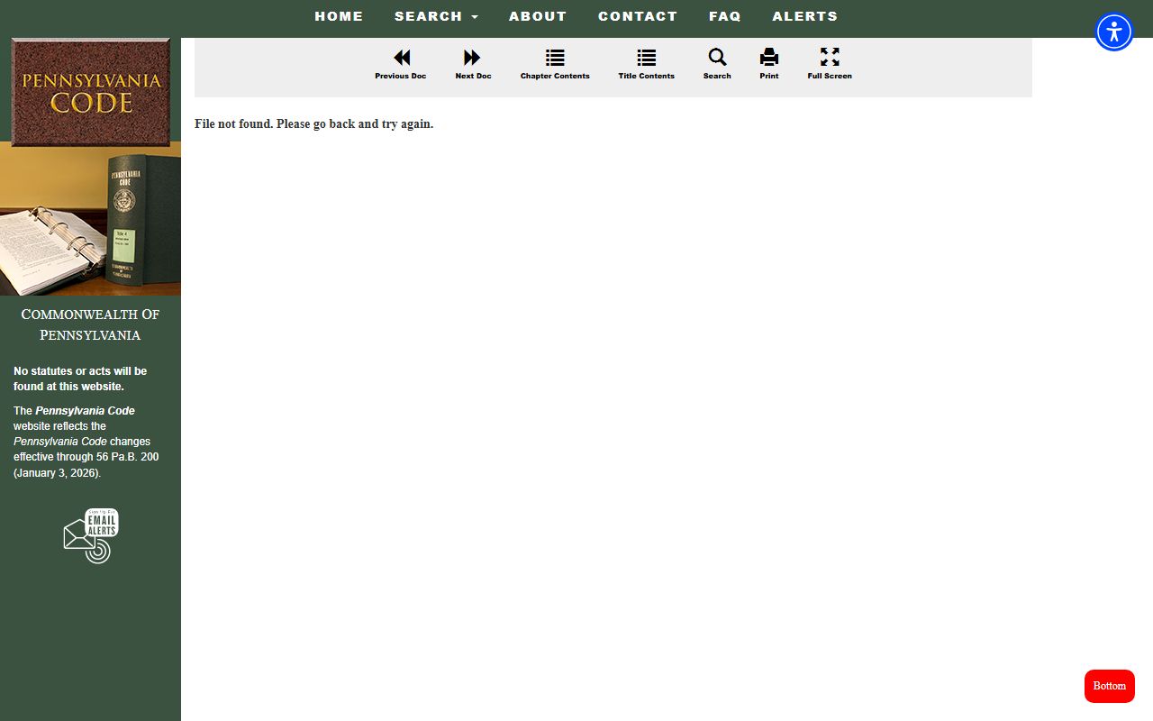Open Alerts from the navigation bar
1153x721 pixels.
coord(804,16)
